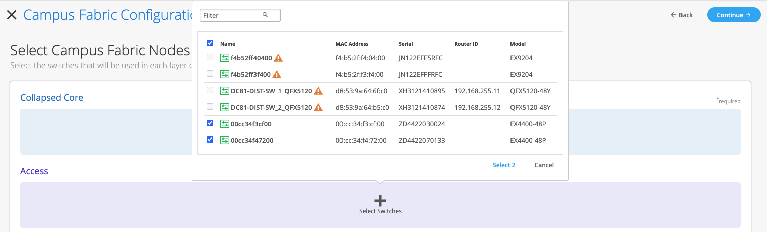Viewport: 767px width, 232px height.
Task: Uncheck the 00cc34f3cf00 switch checkbox
Action: (210, 123)
